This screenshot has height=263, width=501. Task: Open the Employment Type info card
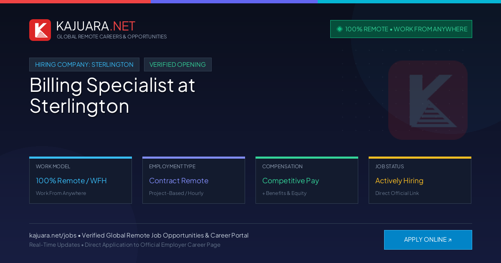(x=194, y=180)
